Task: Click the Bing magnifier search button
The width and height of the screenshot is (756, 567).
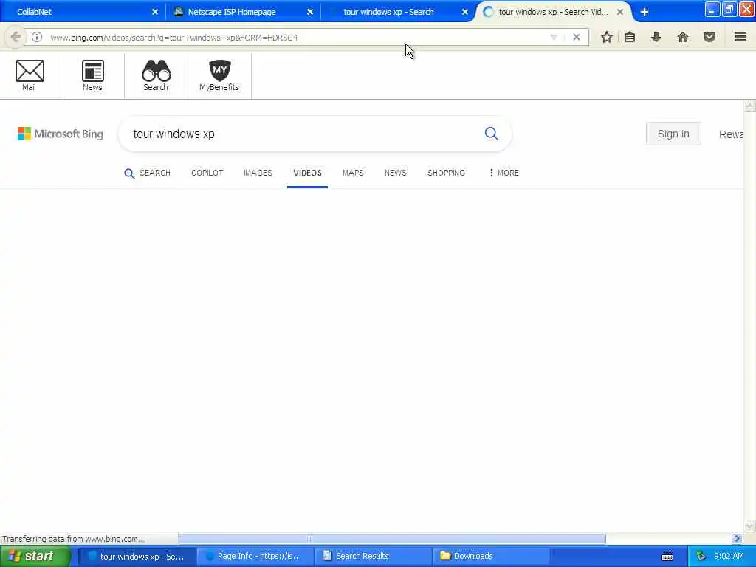Action: click(491, 134)
